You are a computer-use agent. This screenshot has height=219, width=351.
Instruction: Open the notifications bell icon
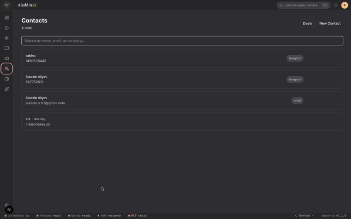click(336, 5)
